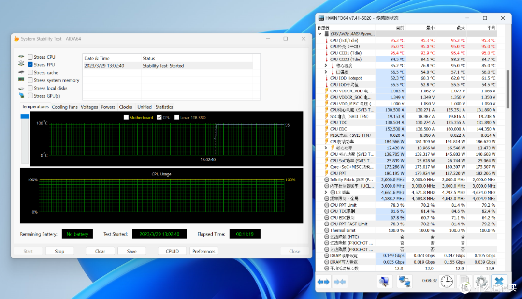Expand the L3 4,661.6 MHz frequency row

(x=326, y=193)
